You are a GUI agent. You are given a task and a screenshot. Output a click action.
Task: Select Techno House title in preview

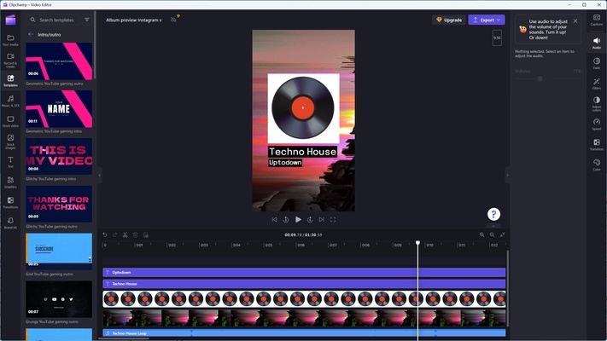[x=302, y=152]
